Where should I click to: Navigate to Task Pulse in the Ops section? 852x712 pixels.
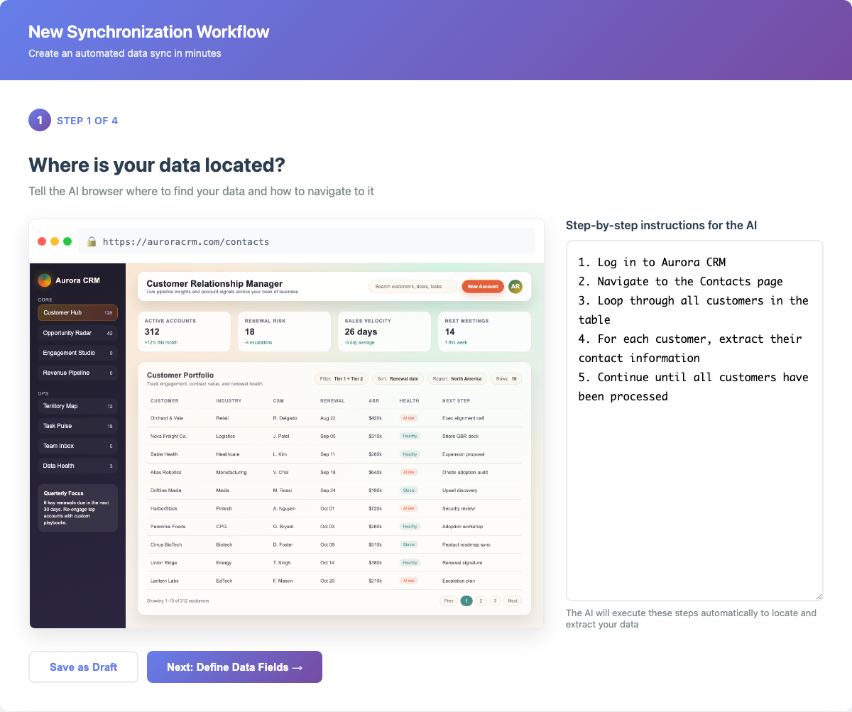tap(77, 425)
